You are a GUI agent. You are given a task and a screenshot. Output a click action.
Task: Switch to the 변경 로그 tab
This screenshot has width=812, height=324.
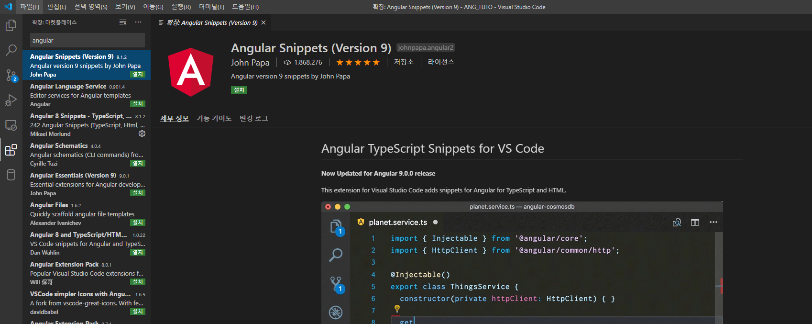[254, 118]
